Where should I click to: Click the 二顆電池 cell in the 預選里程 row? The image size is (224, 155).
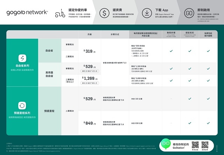70,111
